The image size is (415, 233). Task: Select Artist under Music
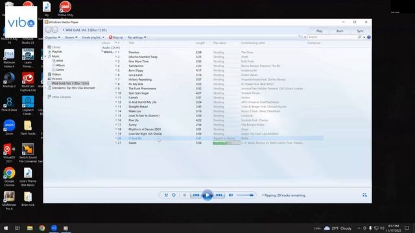60,61
